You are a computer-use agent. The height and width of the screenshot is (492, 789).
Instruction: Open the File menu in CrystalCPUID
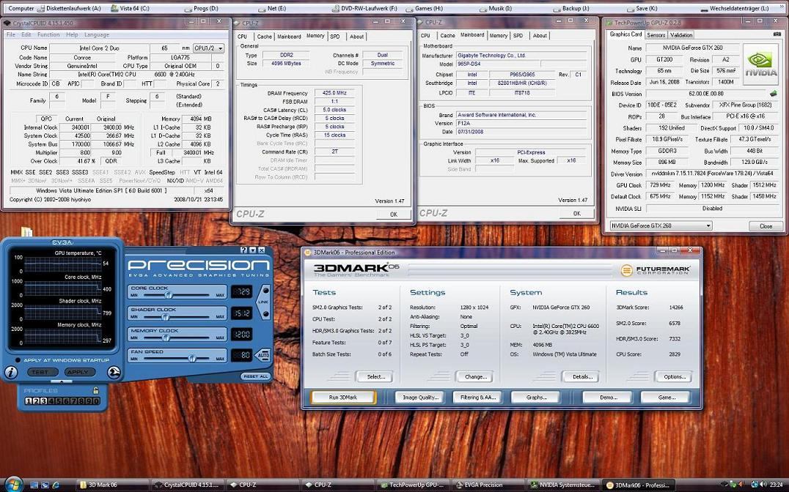pyautogui.click(x=10, y=34)
